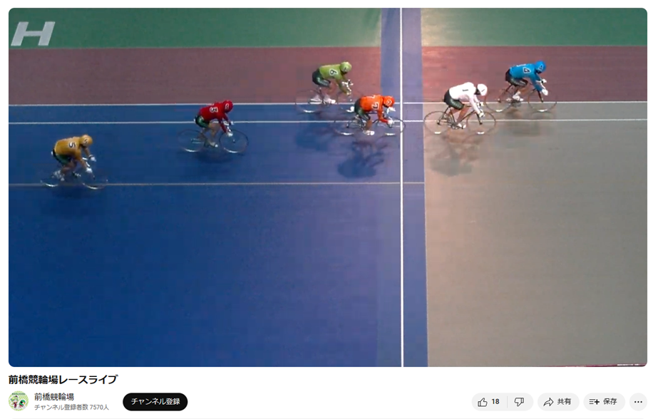The image size is (653, 419).
Task: Open the 前橋競輪場 channel name link
Action: click(54, 396)
